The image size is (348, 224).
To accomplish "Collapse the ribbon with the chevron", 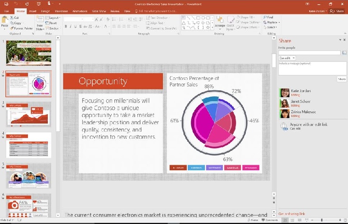I will click(x=345, y=33).
